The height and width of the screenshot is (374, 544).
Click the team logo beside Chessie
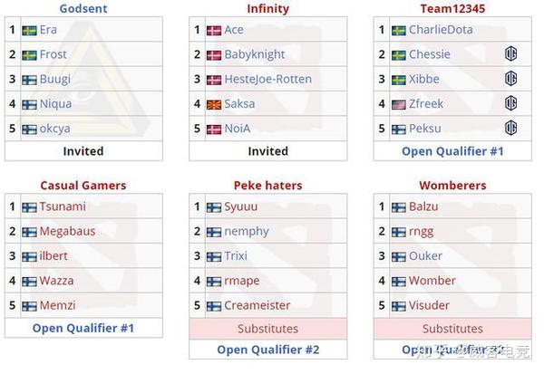point(510,54)
